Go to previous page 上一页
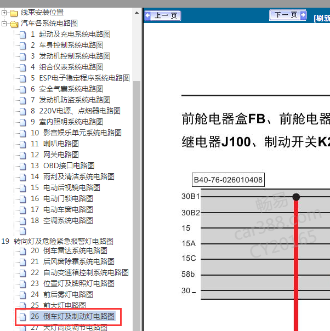Screen dimensions: 330x331 pyautogui.click(x=163, y=16)
